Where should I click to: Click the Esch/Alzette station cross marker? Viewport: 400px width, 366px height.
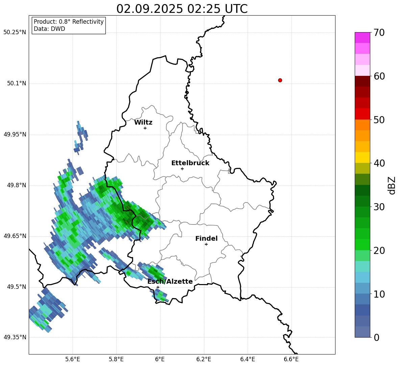[x=158, y=287]
